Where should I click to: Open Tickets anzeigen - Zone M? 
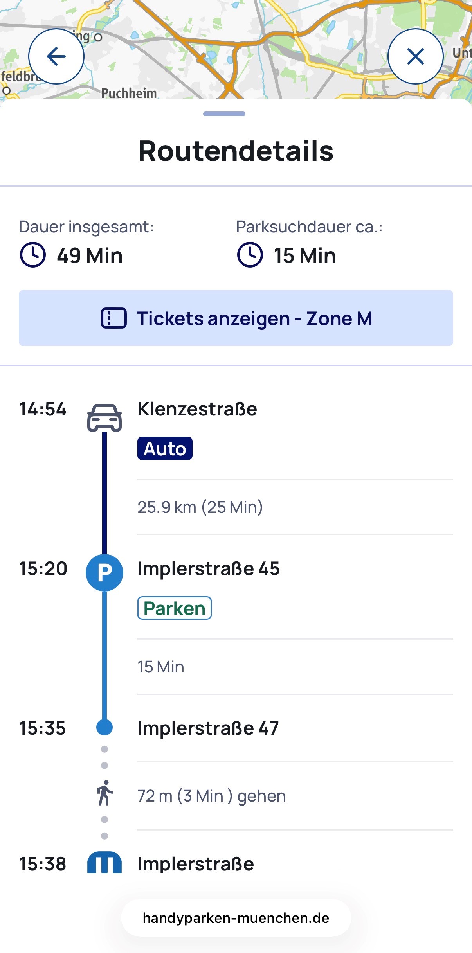pyautogui.click(x=236, y=318)
